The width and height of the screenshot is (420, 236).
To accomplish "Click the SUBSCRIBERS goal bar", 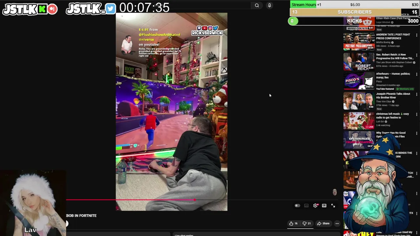I will pyautogui.click(x=355, y=12).
